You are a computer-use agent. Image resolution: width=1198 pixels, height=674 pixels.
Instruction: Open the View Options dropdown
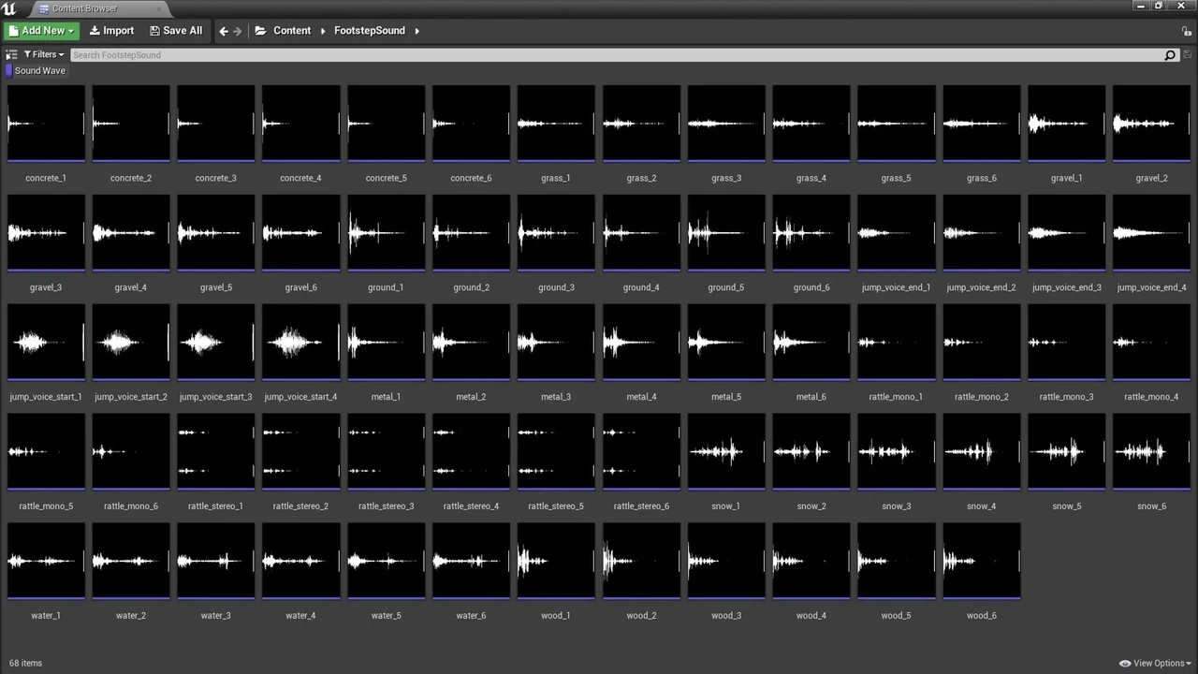coord(1154,663)
